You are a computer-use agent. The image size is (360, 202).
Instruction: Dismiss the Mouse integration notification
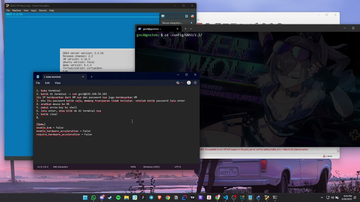(x=192, y=23)
